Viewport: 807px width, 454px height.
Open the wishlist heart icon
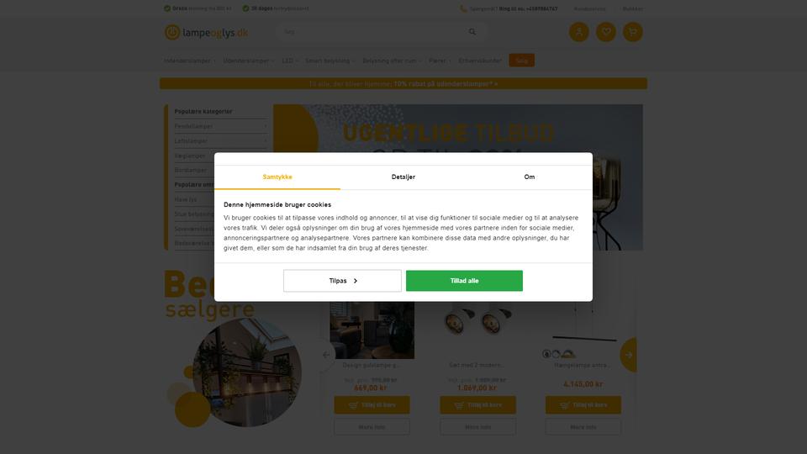pos(606,32)
